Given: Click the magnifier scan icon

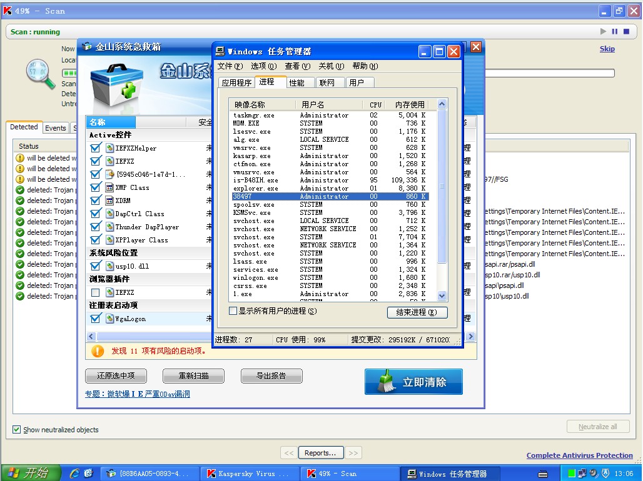Looking at the screenshot, I should click(41, 74).
